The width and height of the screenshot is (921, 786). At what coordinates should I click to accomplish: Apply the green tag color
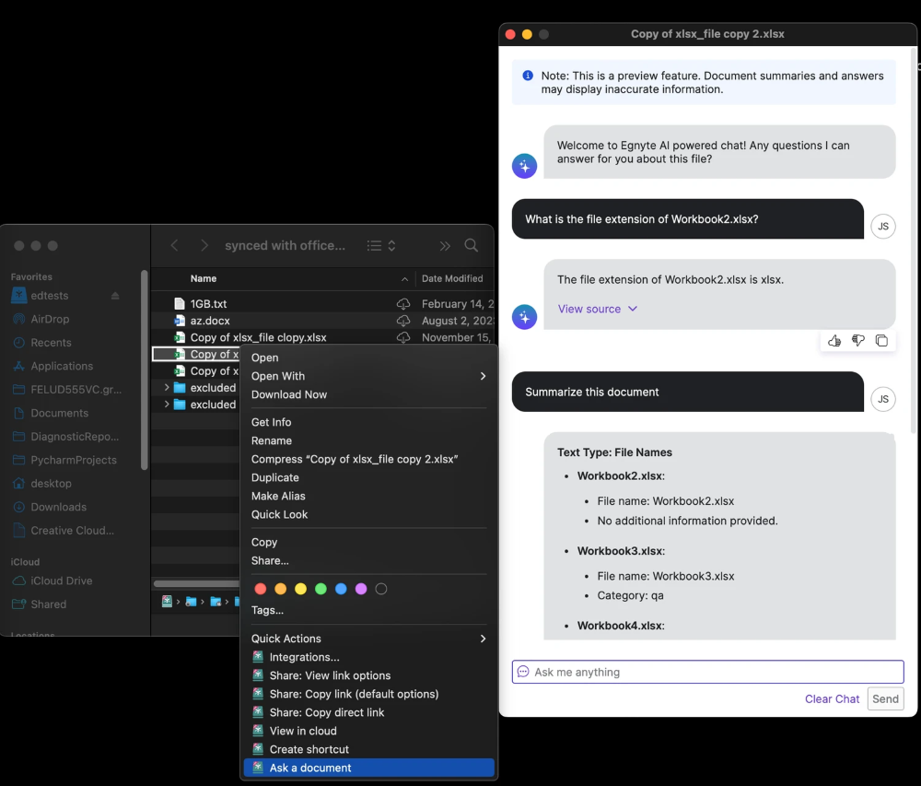pyautogui.click(x=321, y=589)
